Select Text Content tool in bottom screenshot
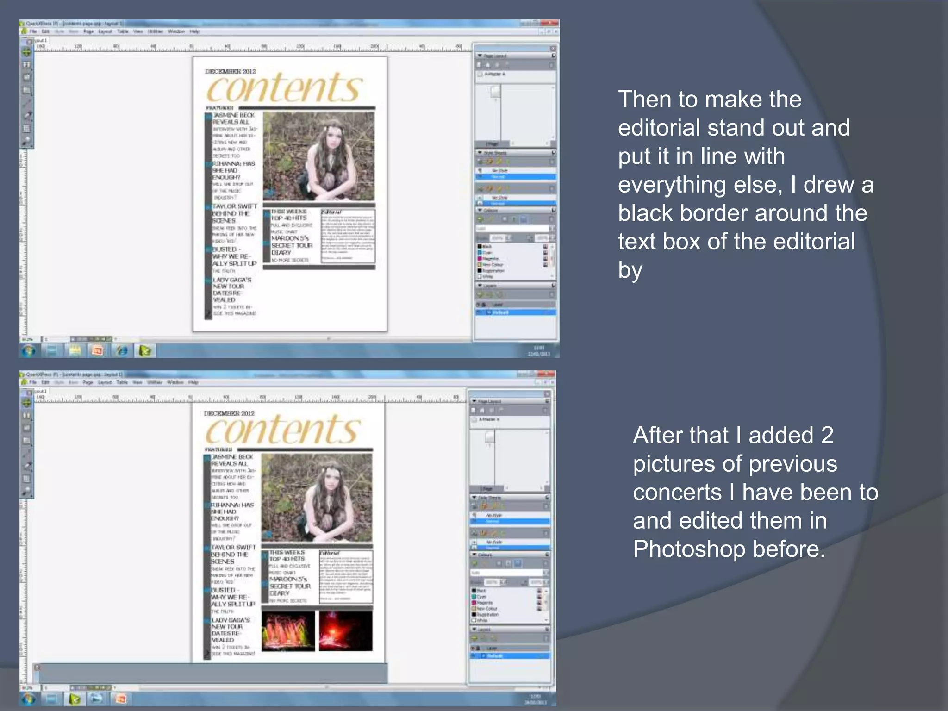Viewport: 948px width, 711px height. (x=27, y=415)
